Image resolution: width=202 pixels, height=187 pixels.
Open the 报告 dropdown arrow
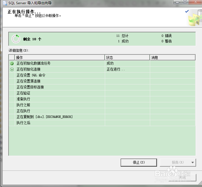pos(193,163)
